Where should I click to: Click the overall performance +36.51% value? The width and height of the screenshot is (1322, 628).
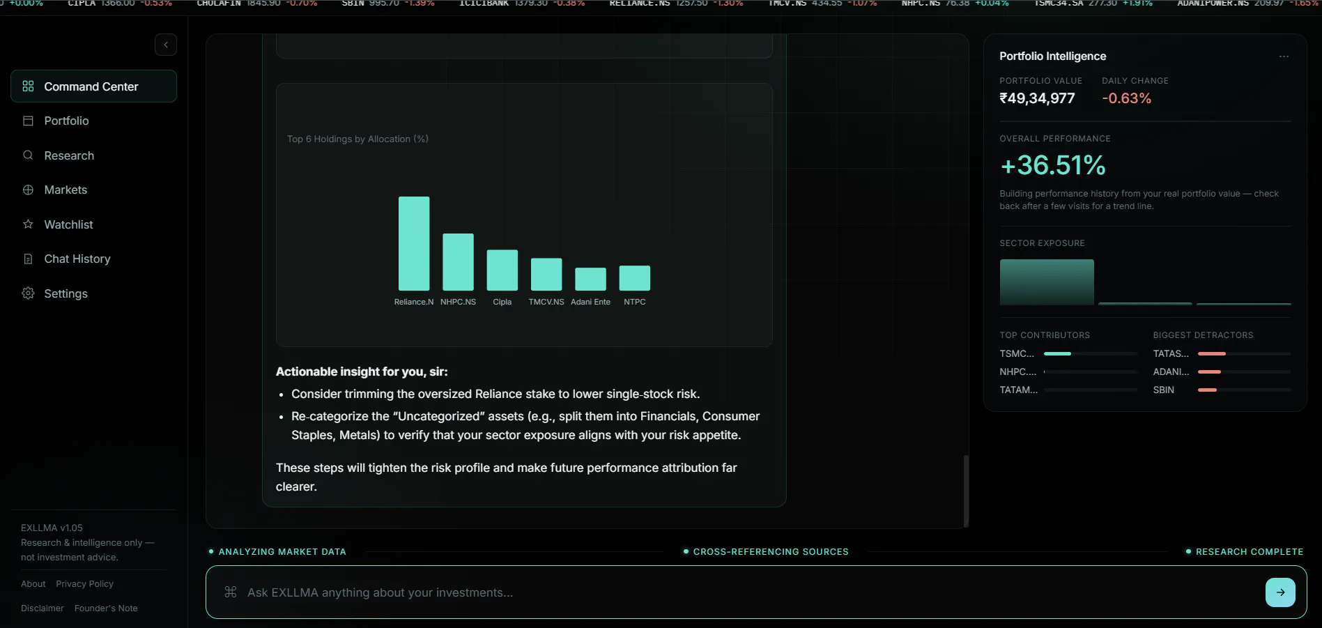[1052, 166]
